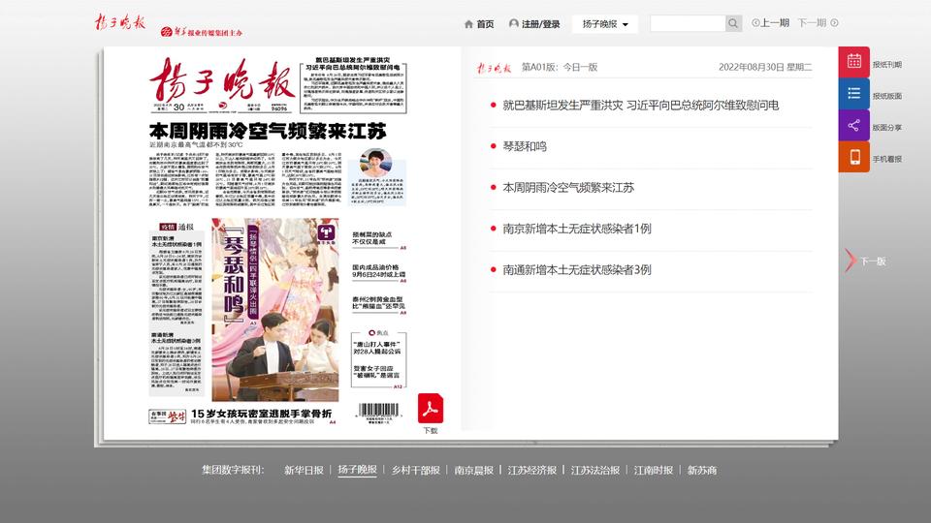This screenshot has width=931, height=523.
Task: Switch to 江苏法治报 in footer
Action: (594, 471)
